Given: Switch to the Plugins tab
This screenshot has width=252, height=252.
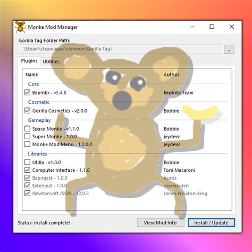Looking at the screenshot, I should [29, 61].
